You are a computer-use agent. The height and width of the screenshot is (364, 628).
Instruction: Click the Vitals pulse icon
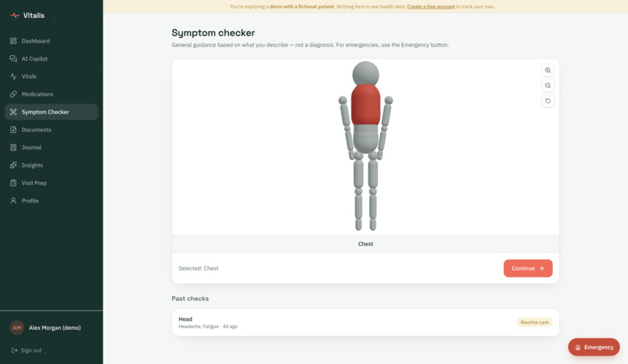click(13, 76)
